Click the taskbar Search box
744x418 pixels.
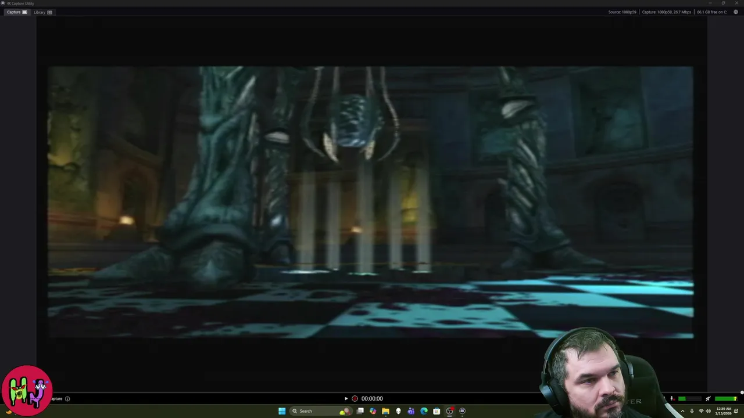pos(321,411)
